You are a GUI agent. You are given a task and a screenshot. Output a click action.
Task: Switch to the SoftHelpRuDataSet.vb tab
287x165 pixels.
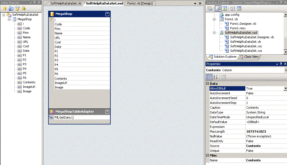pyautogui.click(x=66, y=3)
